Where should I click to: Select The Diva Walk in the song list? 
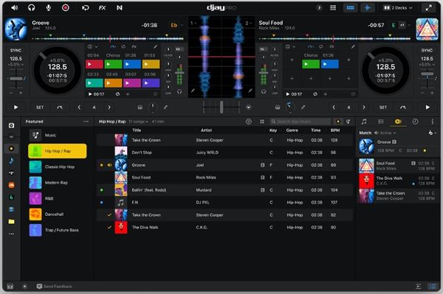224,227
